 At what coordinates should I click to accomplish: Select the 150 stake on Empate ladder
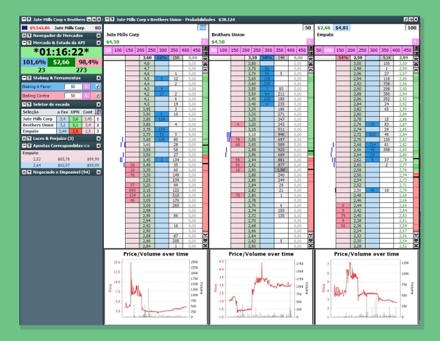[340, 50]
